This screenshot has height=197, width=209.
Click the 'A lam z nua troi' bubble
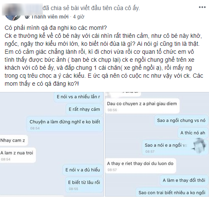tap(18, 155)
